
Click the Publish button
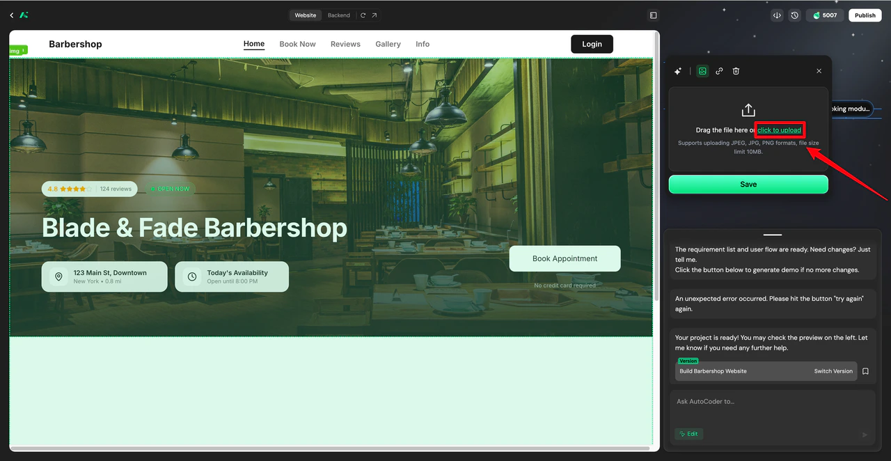click(865, 15)
